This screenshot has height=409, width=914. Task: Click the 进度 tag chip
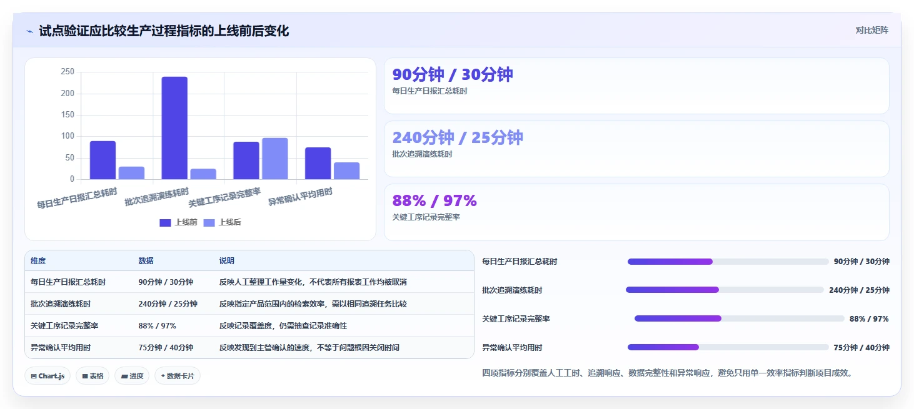click(x=132, y=376)
